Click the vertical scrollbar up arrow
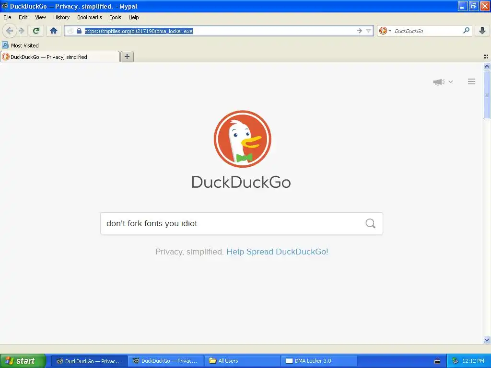Viewport: 491px width, 368px height. [487, 66]
